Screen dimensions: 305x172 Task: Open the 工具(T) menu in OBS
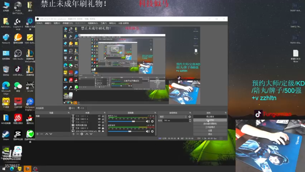tap(103, 23)
